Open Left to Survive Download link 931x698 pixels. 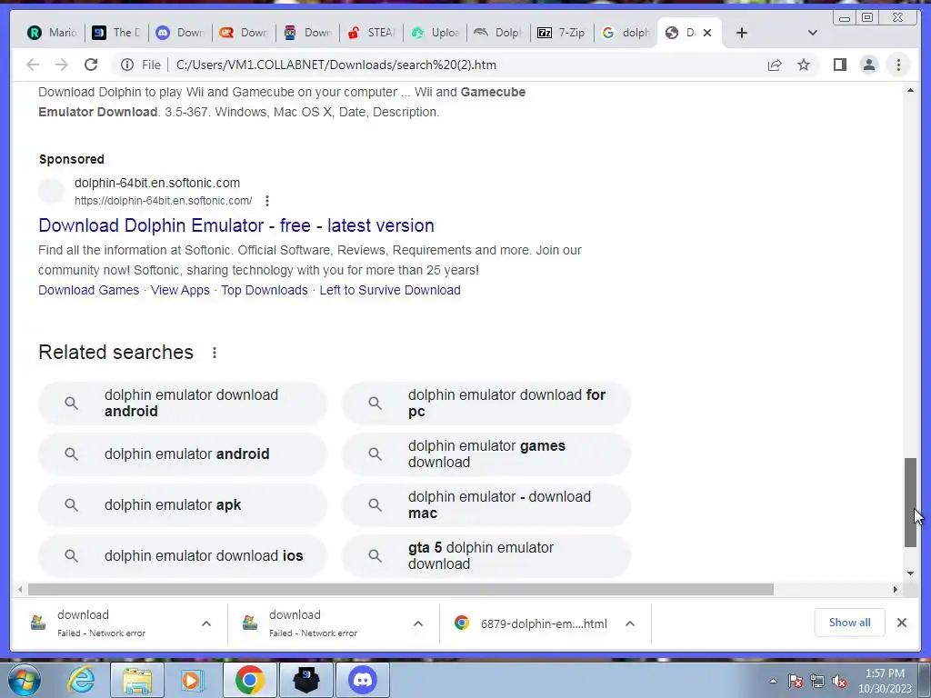(390, 290)
